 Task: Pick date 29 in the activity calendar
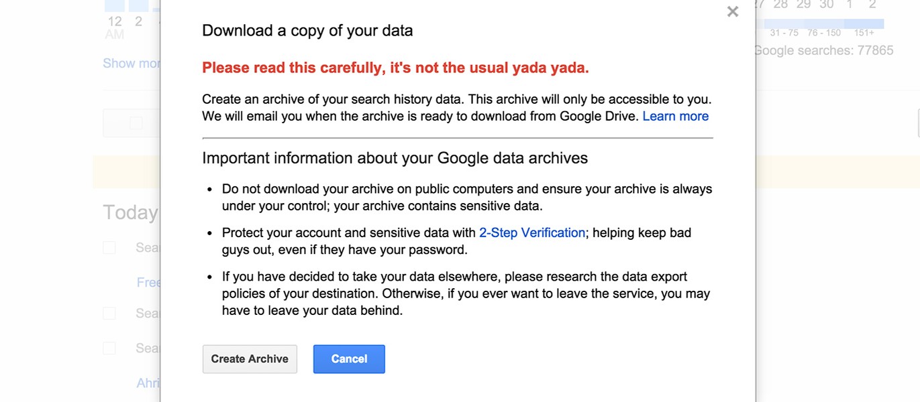click(x=803, y=5)
